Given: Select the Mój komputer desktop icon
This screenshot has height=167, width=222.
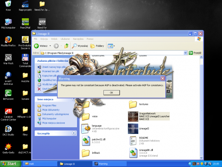Looking at the screenshot, I should [x=8, y=23].
